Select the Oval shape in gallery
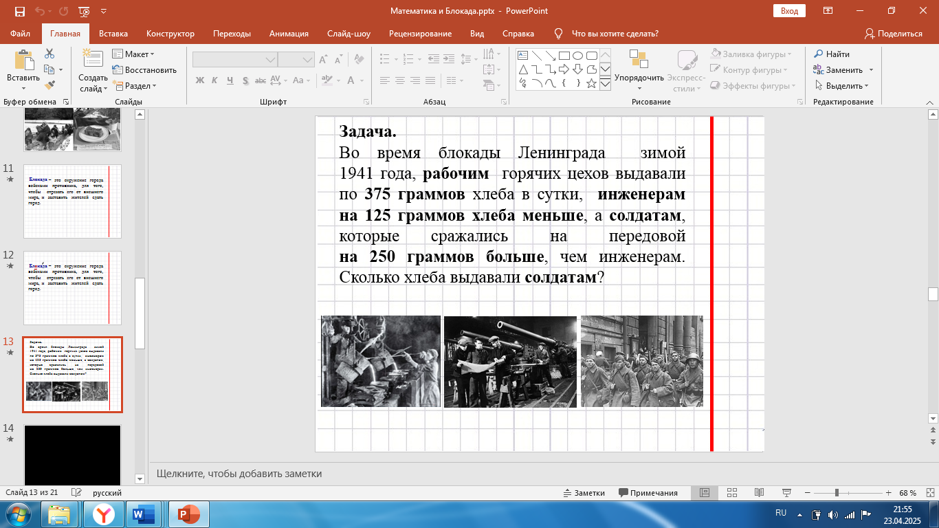The width and height of the screenshot is (939, 528). [577, 56]
